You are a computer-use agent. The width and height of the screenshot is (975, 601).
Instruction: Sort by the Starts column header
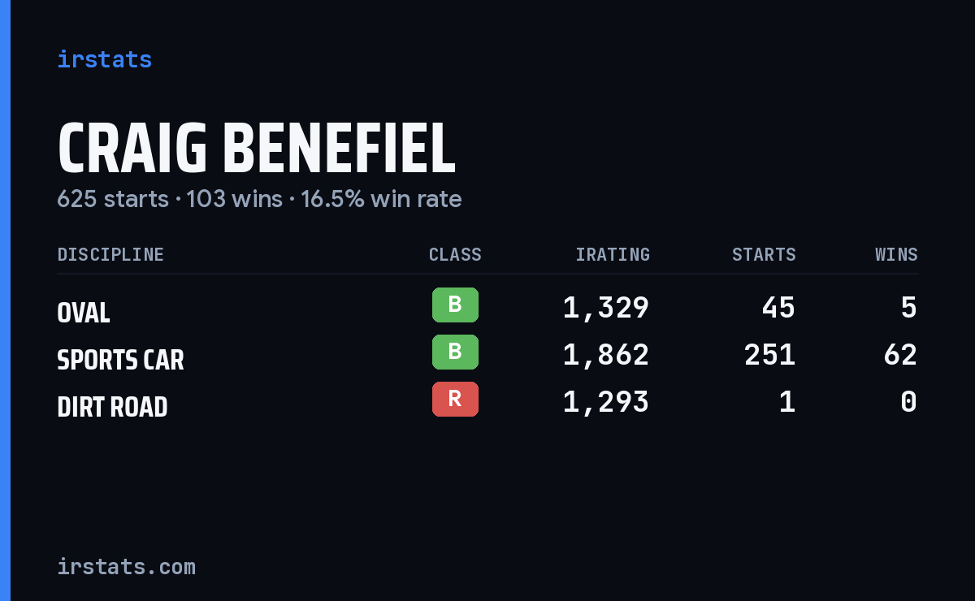tap(764, 254)
